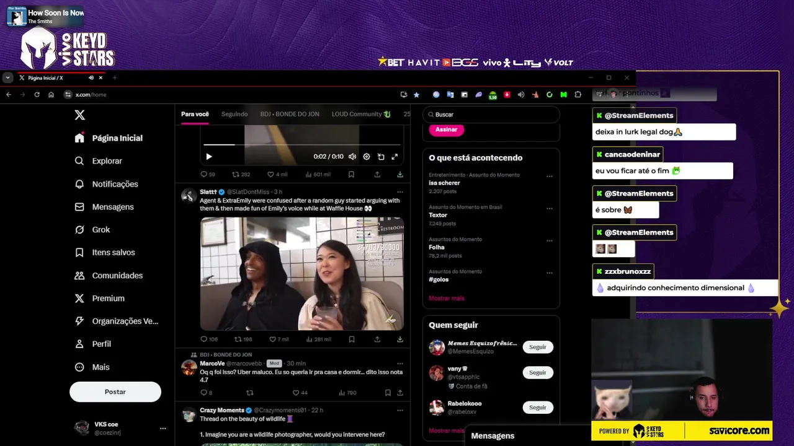Open the Slattt post options menu
794x446 pixels.
coord(399,192)
